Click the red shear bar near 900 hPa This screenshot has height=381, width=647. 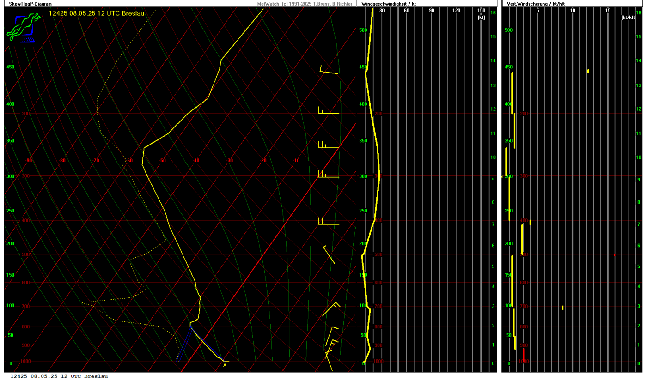(523, 355)
